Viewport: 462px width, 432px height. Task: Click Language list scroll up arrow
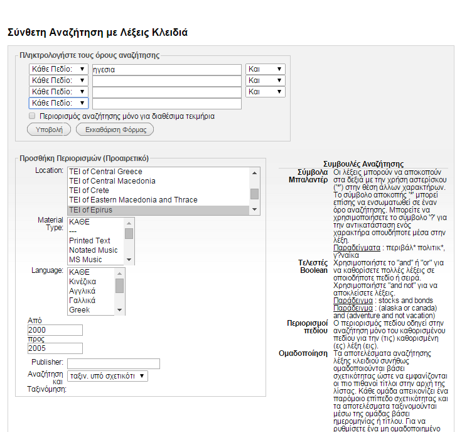pos(119,274)
